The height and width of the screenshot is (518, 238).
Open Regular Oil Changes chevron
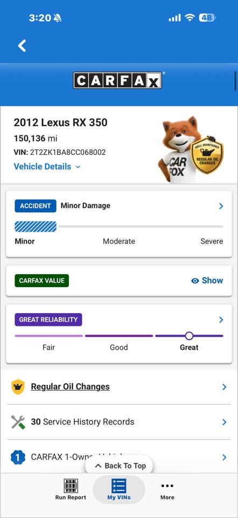click(x=224, y=387)
